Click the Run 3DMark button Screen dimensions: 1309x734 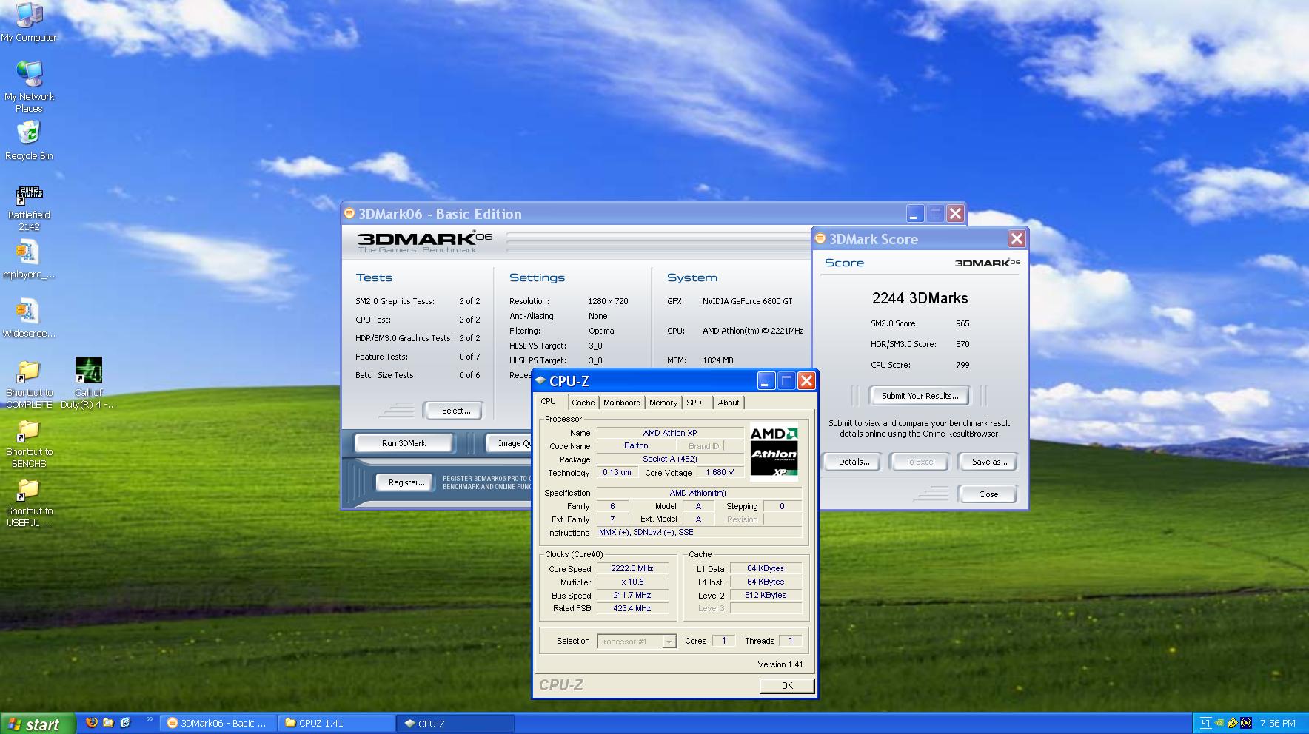(404, 443)
